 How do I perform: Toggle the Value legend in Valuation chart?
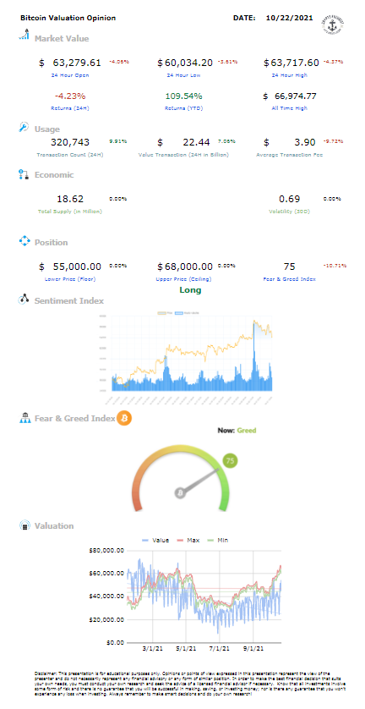(x=155, y=541)
